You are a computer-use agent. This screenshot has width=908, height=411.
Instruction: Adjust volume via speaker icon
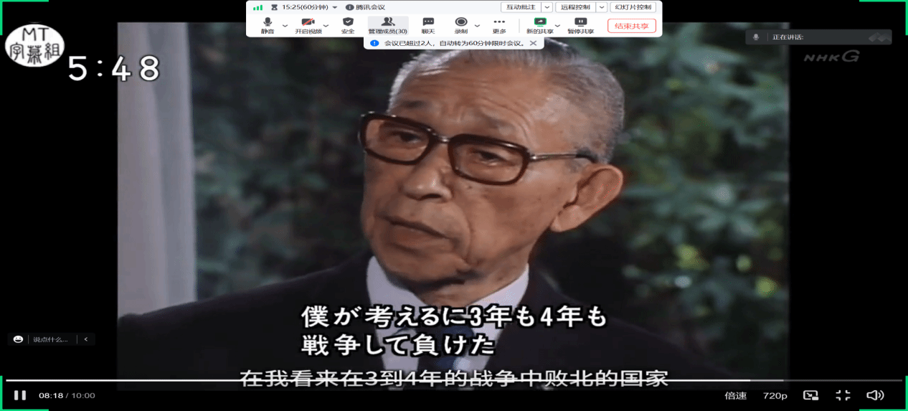point(875,395)
